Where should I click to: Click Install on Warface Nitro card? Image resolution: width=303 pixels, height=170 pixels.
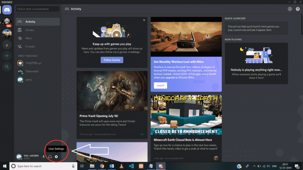pyautogui.click(x=160, y=85)
